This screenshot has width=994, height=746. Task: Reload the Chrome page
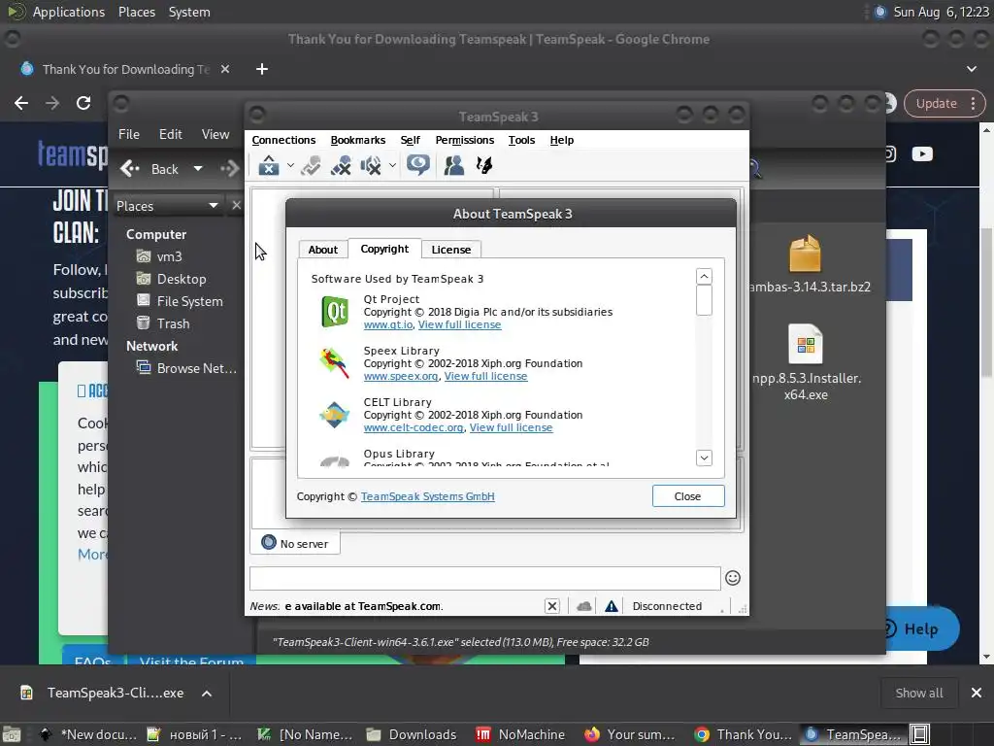[83, 103]
